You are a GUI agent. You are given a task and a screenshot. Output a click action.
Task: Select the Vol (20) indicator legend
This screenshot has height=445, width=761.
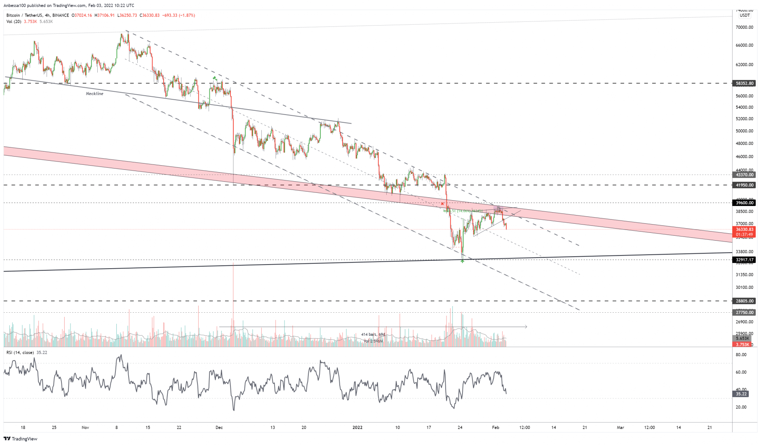14,21
